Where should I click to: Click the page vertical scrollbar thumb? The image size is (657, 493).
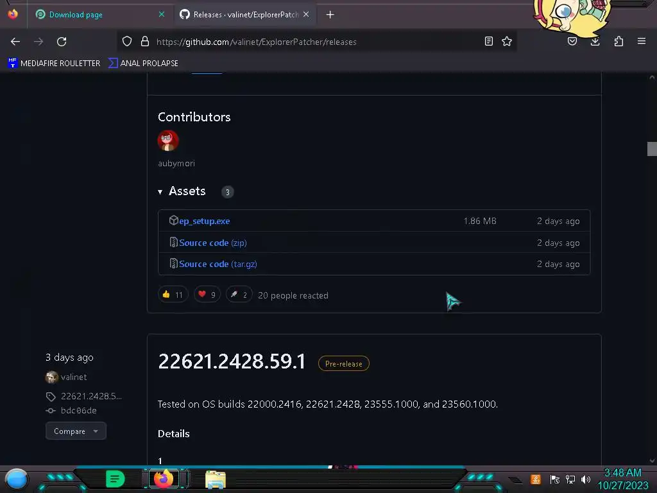(652, 149)
